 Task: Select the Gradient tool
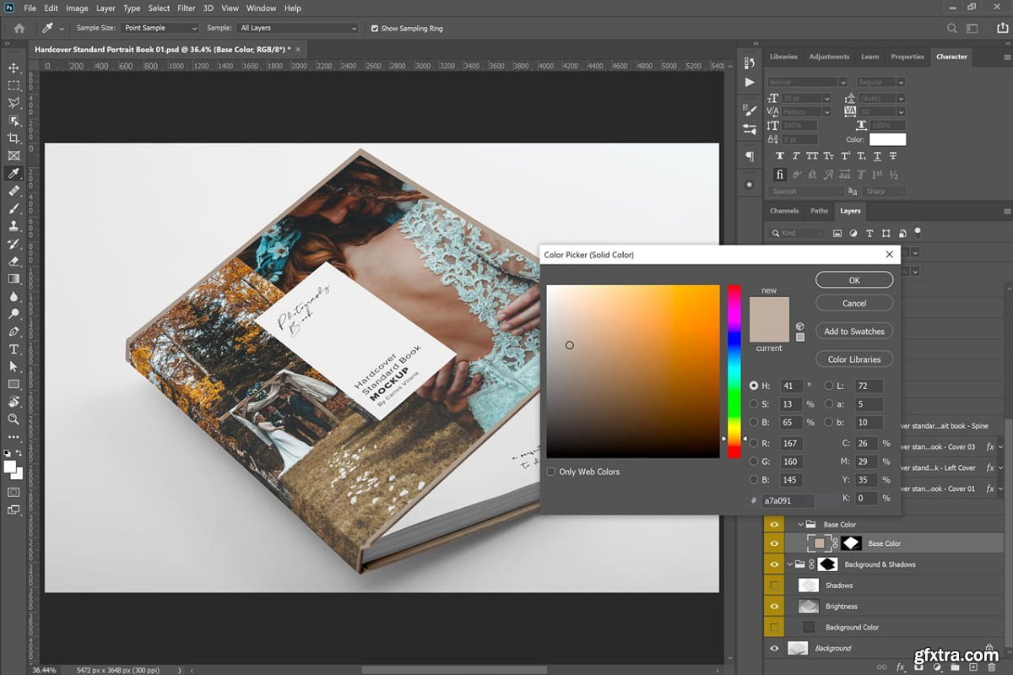[x=14, y=278]
